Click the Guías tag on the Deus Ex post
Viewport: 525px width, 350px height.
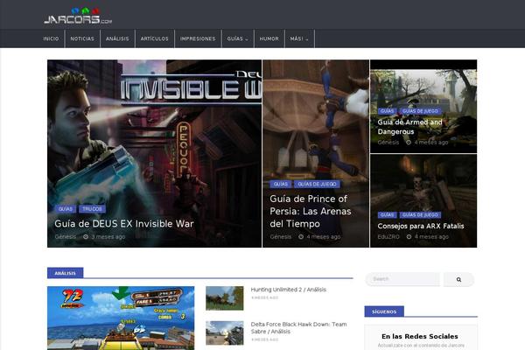point(66,209)
